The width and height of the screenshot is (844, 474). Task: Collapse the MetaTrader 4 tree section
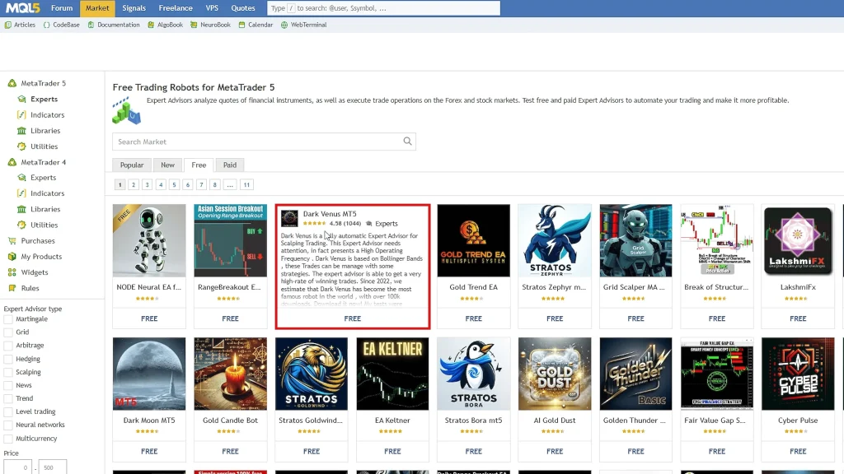tap(12, 162)
